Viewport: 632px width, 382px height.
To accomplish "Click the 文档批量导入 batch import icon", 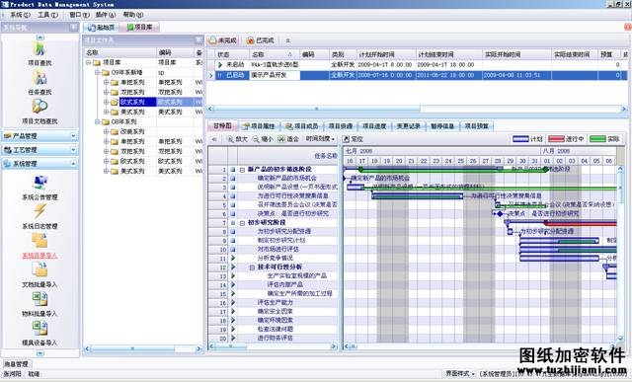I will click(x=39, y=270).
